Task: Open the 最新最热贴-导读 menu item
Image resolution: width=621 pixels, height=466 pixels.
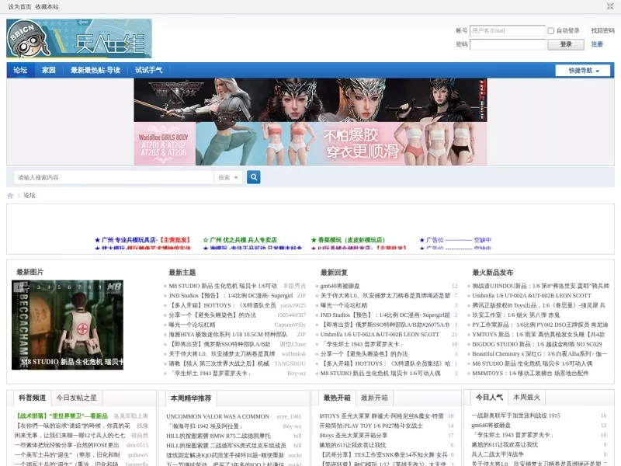Action: [95, 70]
